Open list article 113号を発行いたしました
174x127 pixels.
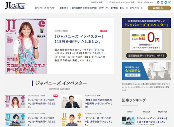coord(98,121)
